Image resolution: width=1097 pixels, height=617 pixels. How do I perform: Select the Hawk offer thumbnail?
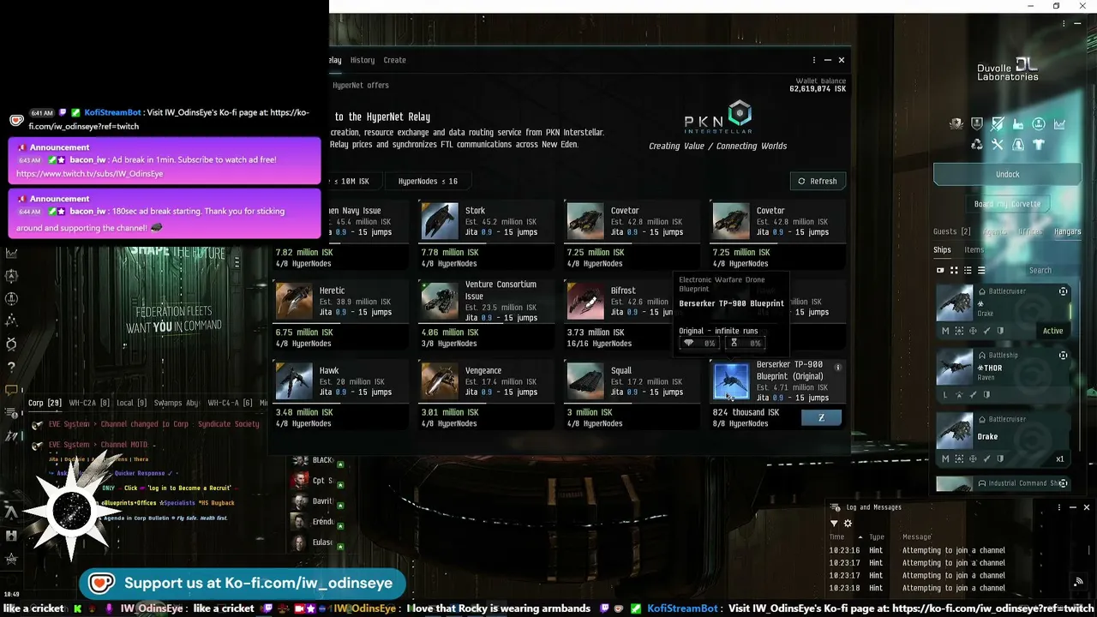click(294, 380)
